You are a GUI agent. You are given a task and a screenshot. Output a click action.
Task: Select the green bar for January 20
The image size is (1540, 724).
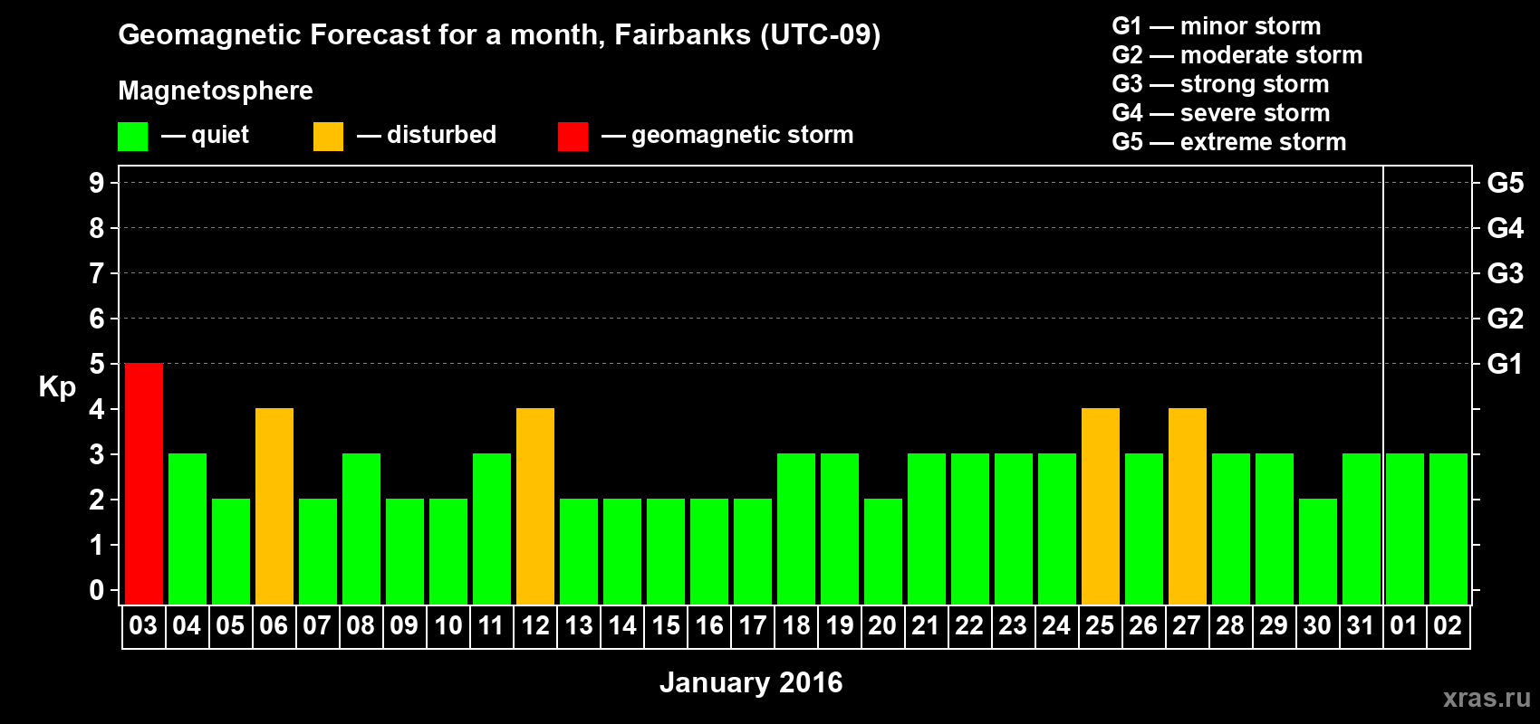click(883, 552)
